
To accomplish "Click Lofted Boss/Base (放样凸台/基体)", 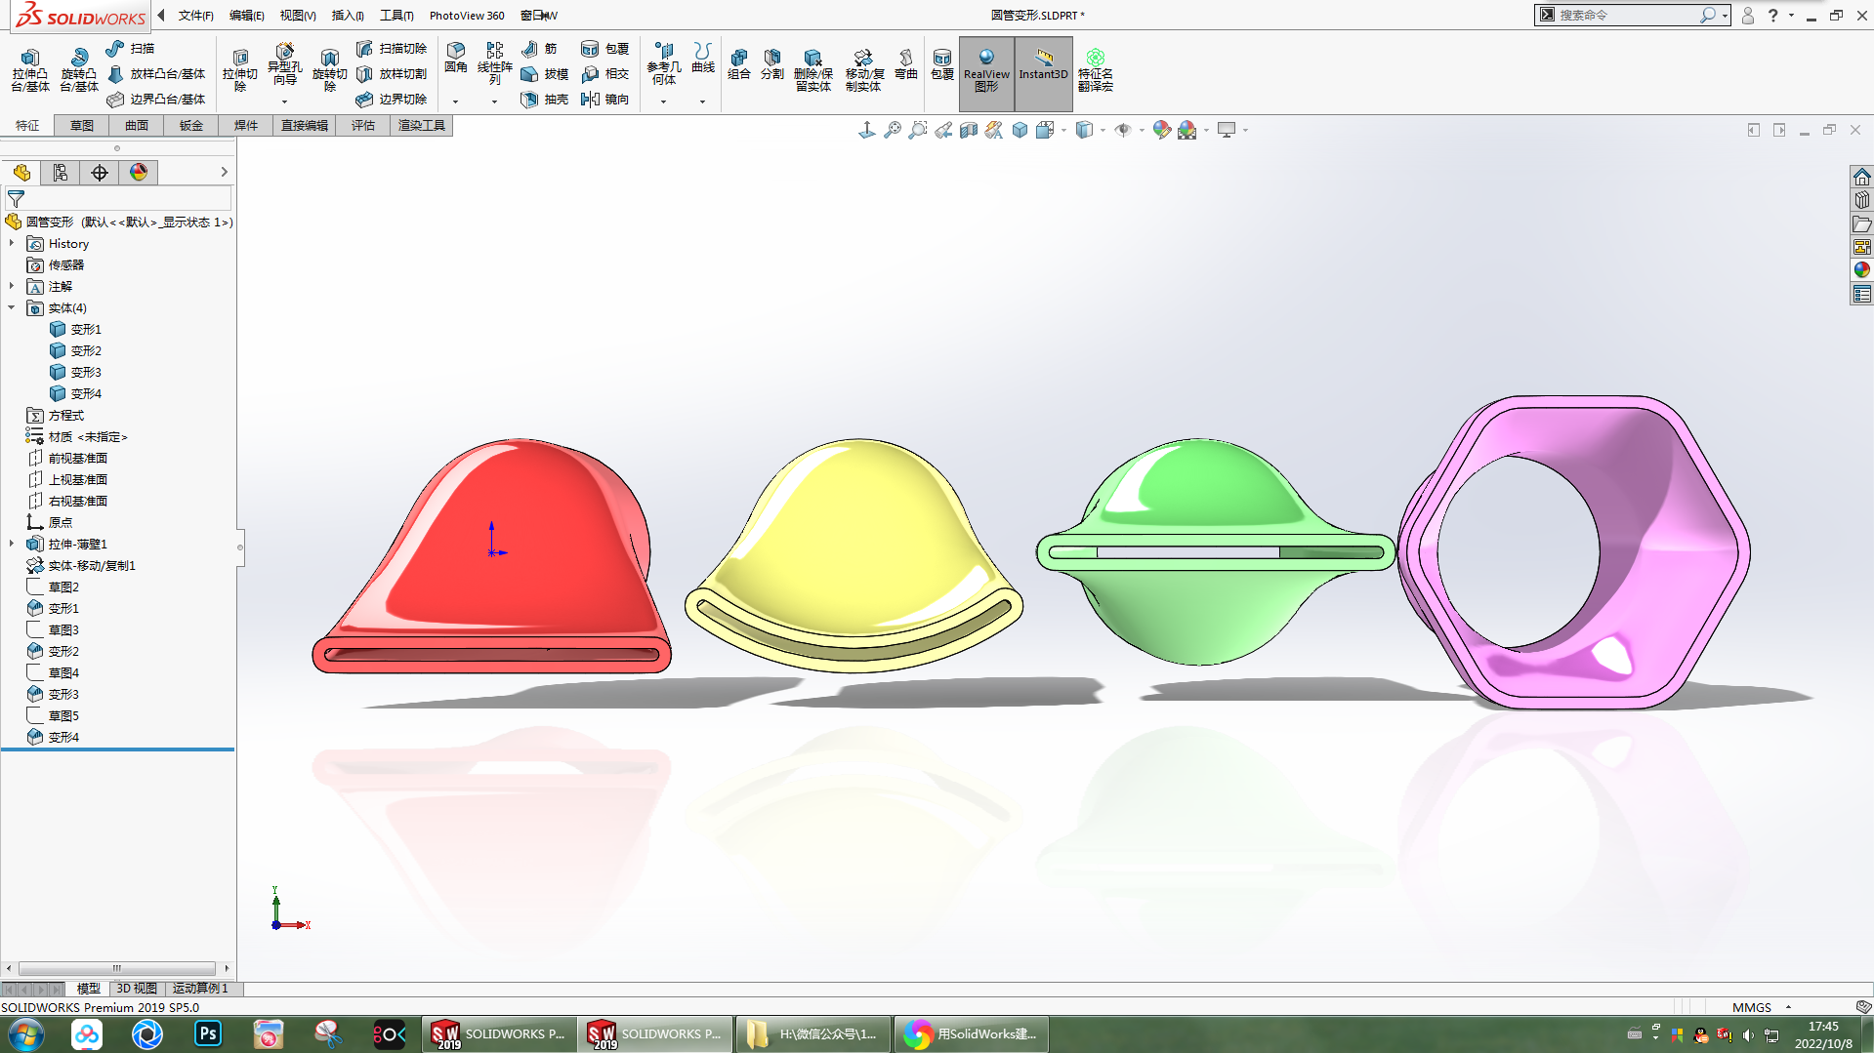I will point(156,73).
